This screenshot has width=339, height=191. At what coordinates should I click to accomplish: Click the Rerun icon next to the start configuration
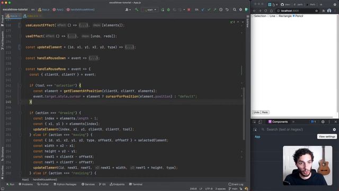pyautogui.click(x=163, y=10)
